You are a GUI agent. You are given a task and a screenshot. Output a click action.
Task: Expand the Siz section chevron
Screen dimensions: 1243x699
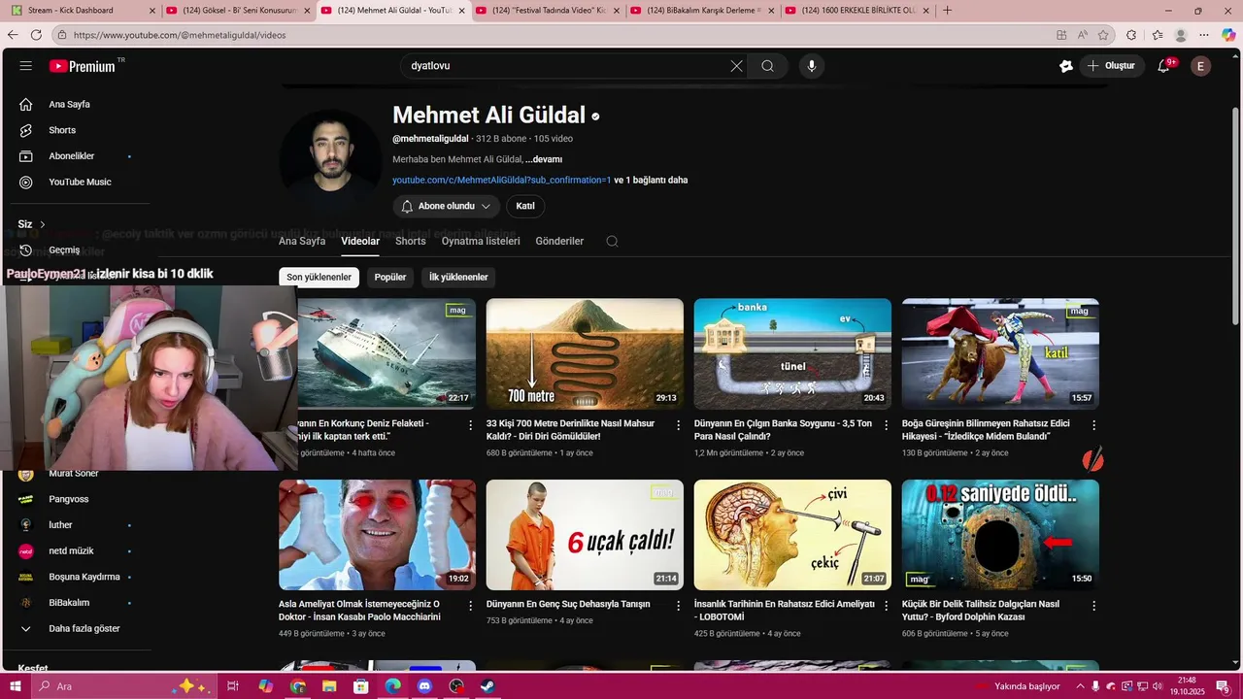(42, 224)
